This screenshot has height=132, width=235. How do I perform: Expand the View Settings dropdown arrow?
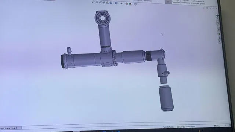pos(138,4)
